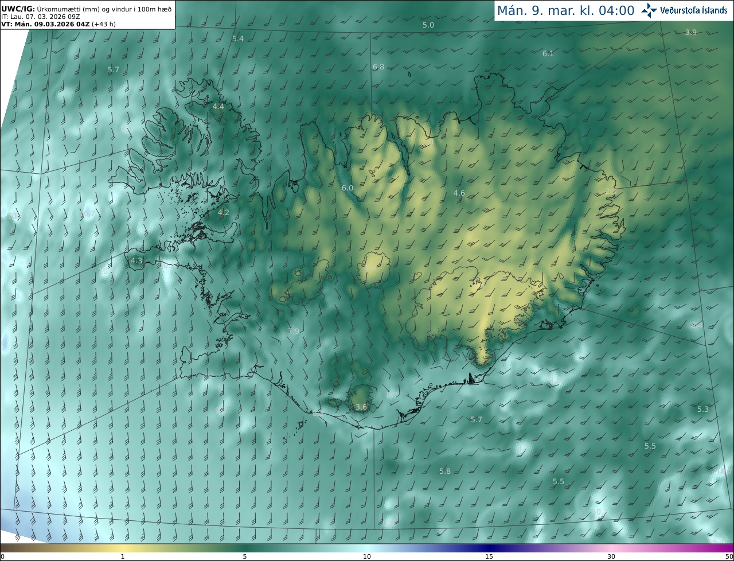Viewport: 734px width, 561px height.
Task: Click the 1 tick on the color scale
Action: (123, 556)
